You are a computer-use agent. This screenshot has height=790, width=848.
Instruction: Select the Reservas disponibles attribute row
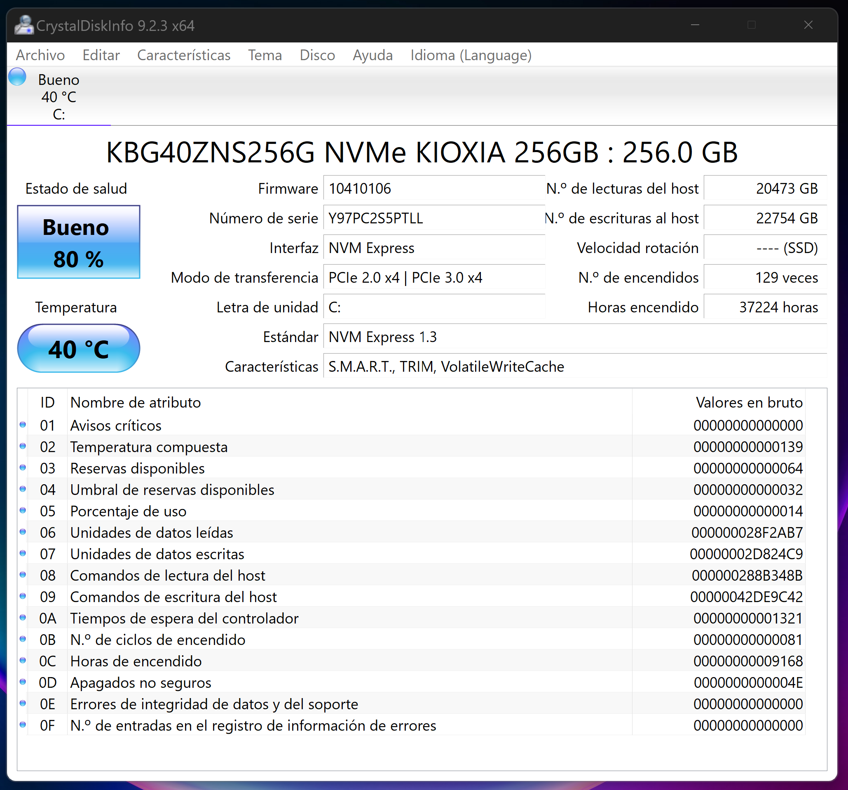[412, 468]
